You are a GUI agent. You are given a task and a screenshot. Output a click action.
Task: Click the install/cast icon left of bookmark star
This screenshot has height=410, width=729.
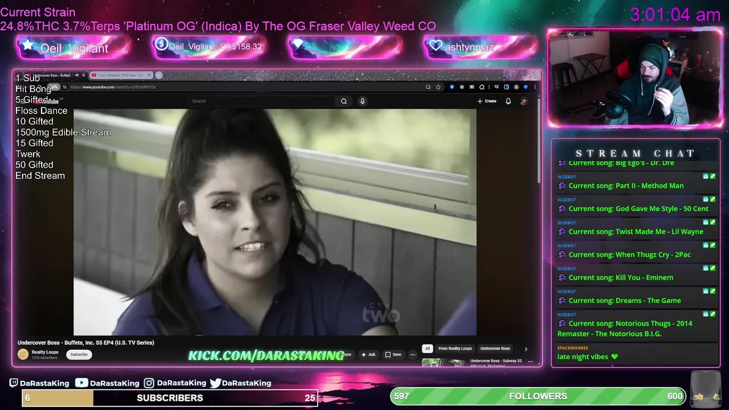point(428,87)
